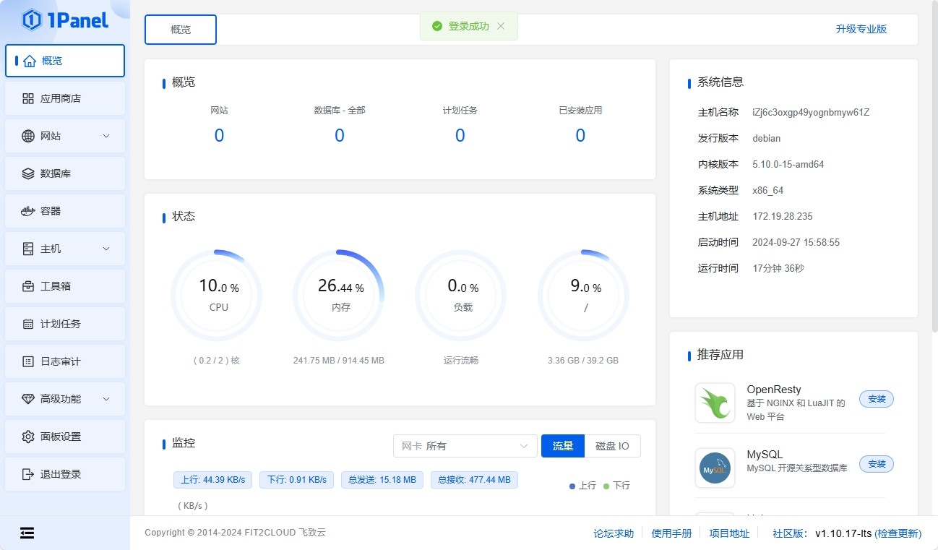Click host address 172.19.28.235

(783, 216)
